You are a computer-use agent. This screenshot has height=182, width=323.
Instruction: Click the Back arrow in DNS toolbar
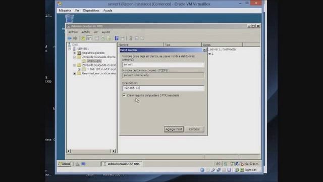point(70,38)
